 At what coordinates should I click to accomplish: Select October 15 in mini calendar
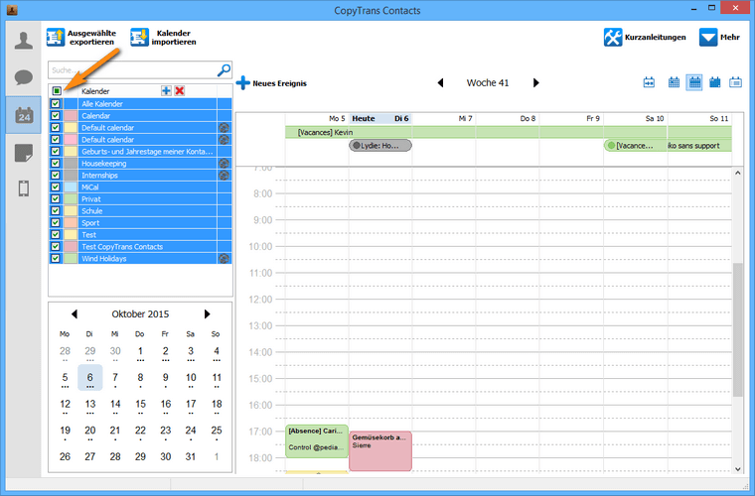click(x=140, y=404)
